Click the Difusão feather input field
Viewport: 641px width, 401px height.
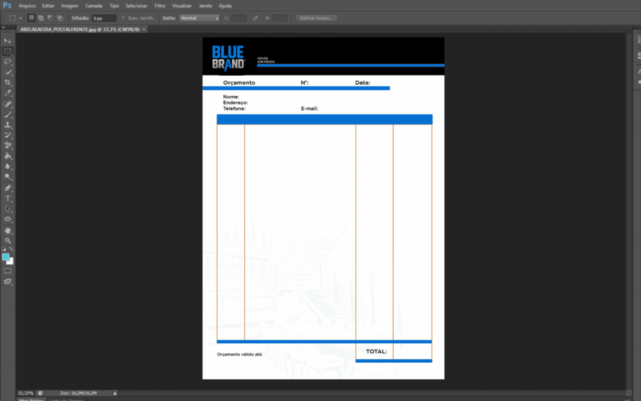point(104,18)
